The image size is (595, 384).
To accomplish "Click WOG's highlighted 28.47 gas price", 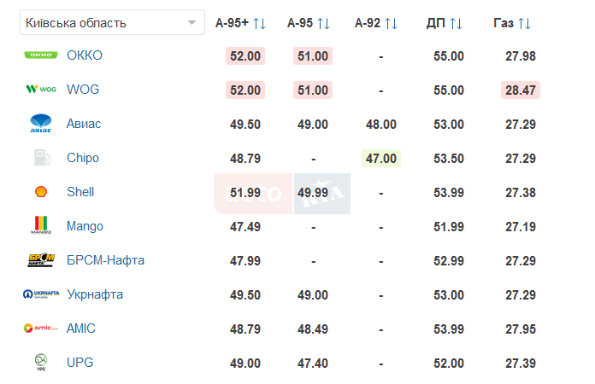I will (521, 90).
